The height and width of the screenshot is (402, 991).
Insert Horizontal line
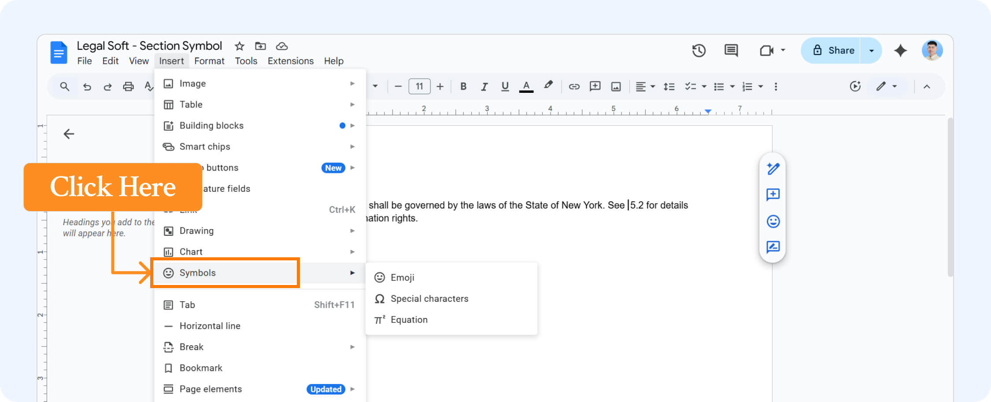tap(260, 326)
